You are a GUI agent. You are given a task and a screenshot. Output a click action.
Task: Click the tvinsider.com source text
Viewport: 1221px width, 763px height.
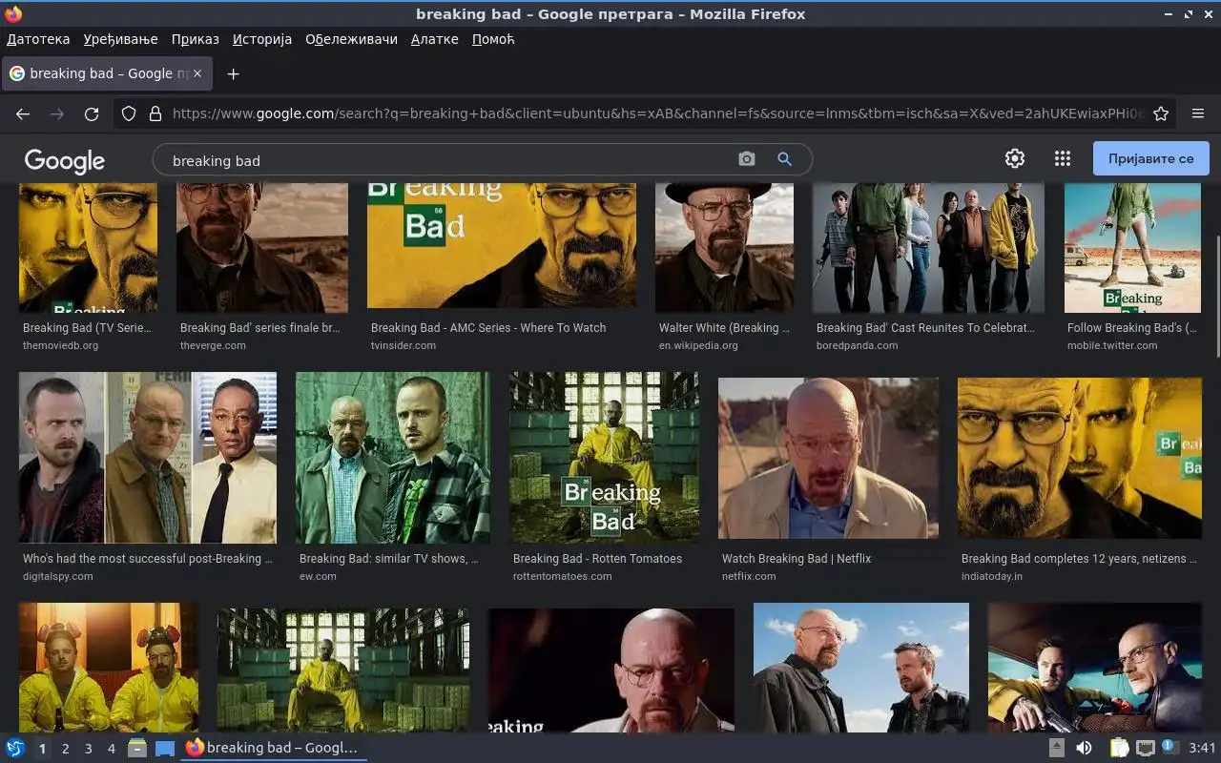tap(404, 345)
